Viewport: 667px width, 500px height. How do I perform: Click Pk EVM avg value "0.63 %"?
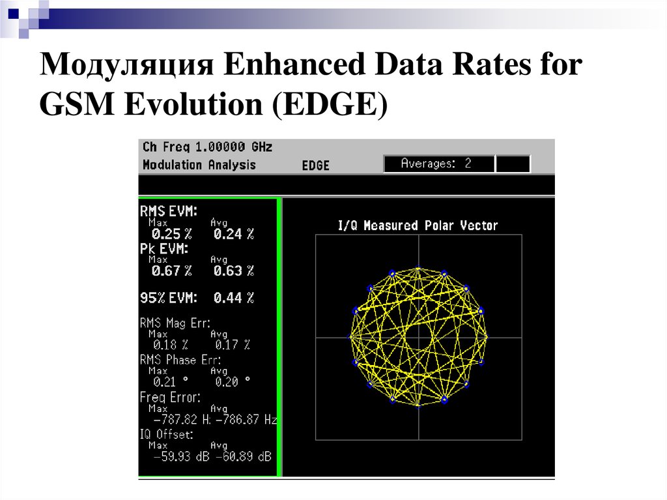click(234, 271)
